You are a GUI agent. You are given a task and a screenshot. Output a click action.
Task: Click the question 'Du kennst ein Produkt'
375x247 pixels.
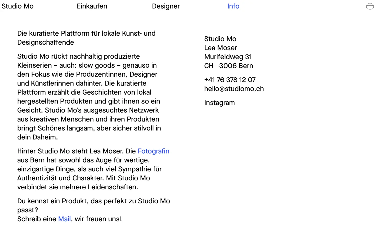tap(93, 201)
